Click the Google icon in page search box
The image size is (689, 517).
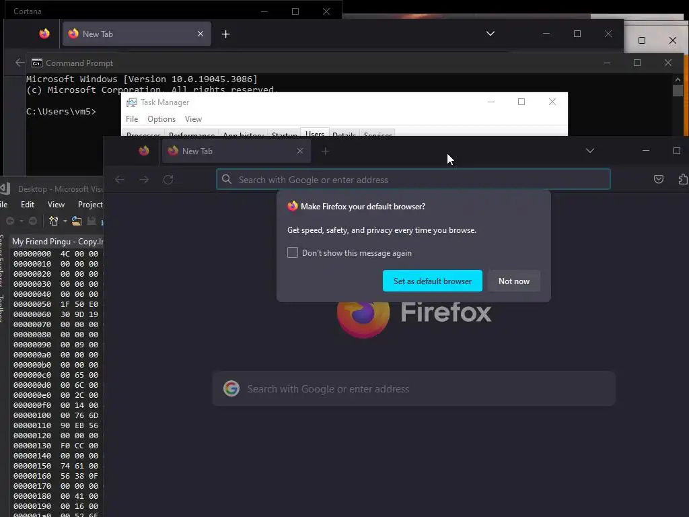[x=231, y=388]
